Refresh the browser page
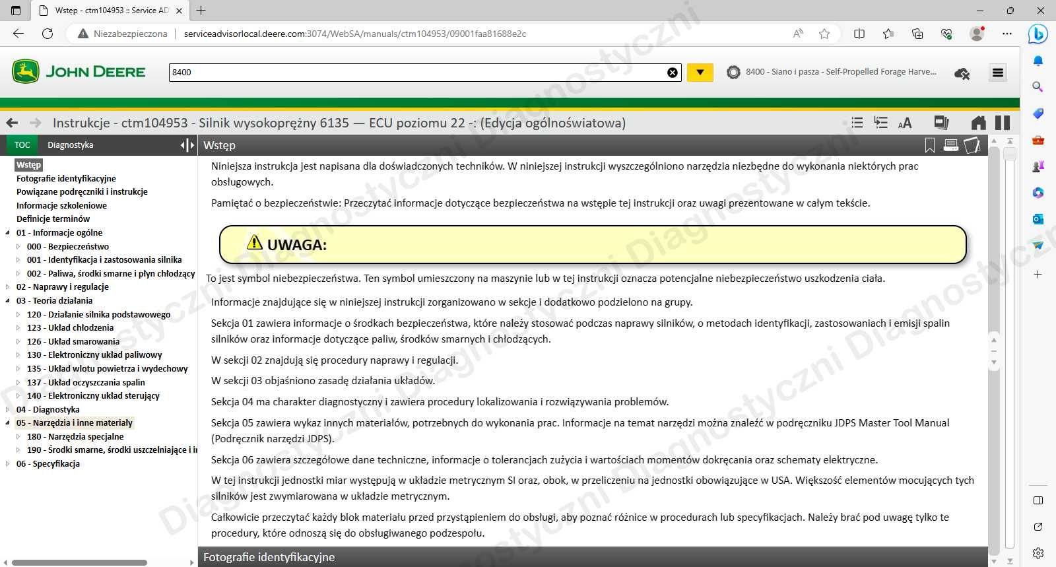Image resolution: width=1056 pixels, height=567 pixels. pos(48,34)
